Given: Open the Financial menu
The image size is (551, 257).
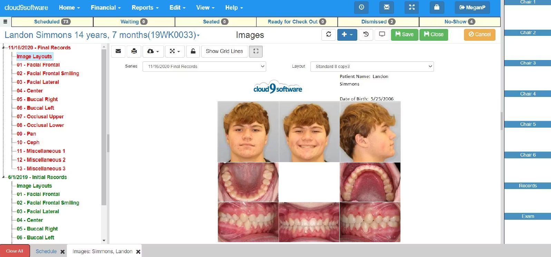Looking at the screenshot, I should pos(106,8).
